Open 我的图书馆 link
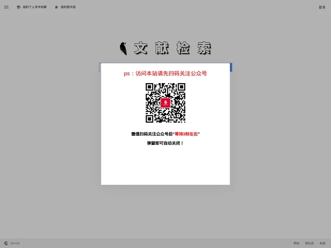This screenshot has height=248, width=331. [x=68, y=7]
